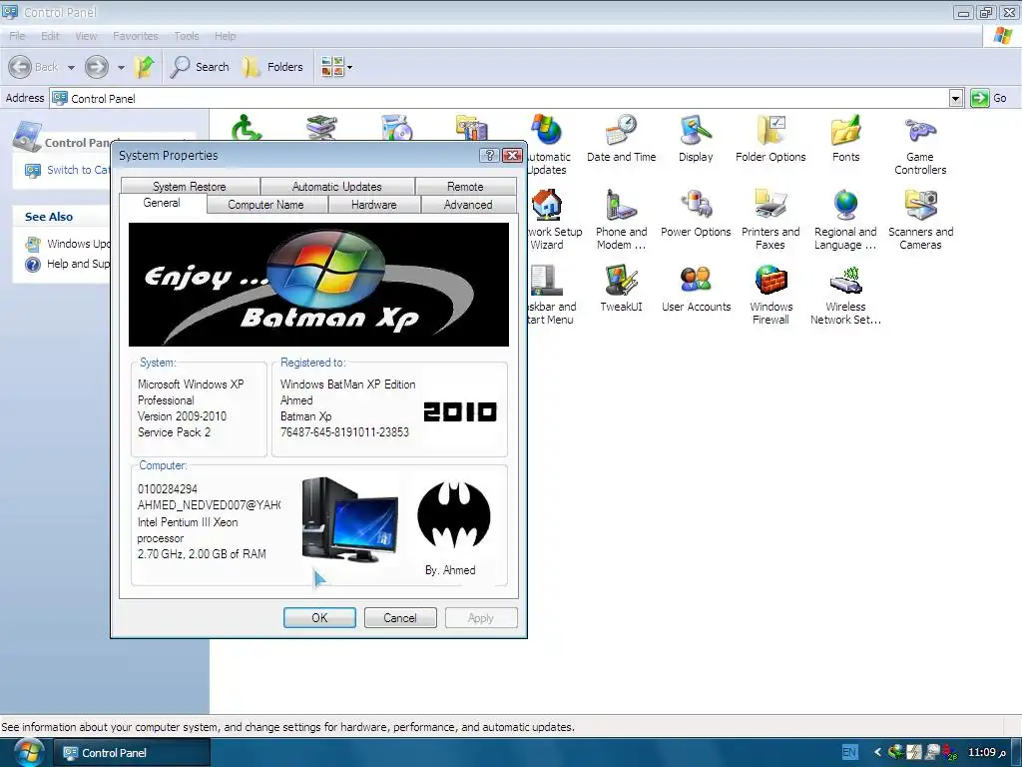Expand hidden tray icons arrow
This screenshot has width=1022, height=767.
tap(877, 752)
